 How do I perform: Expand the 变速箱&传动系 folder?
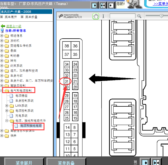[2, 46]
